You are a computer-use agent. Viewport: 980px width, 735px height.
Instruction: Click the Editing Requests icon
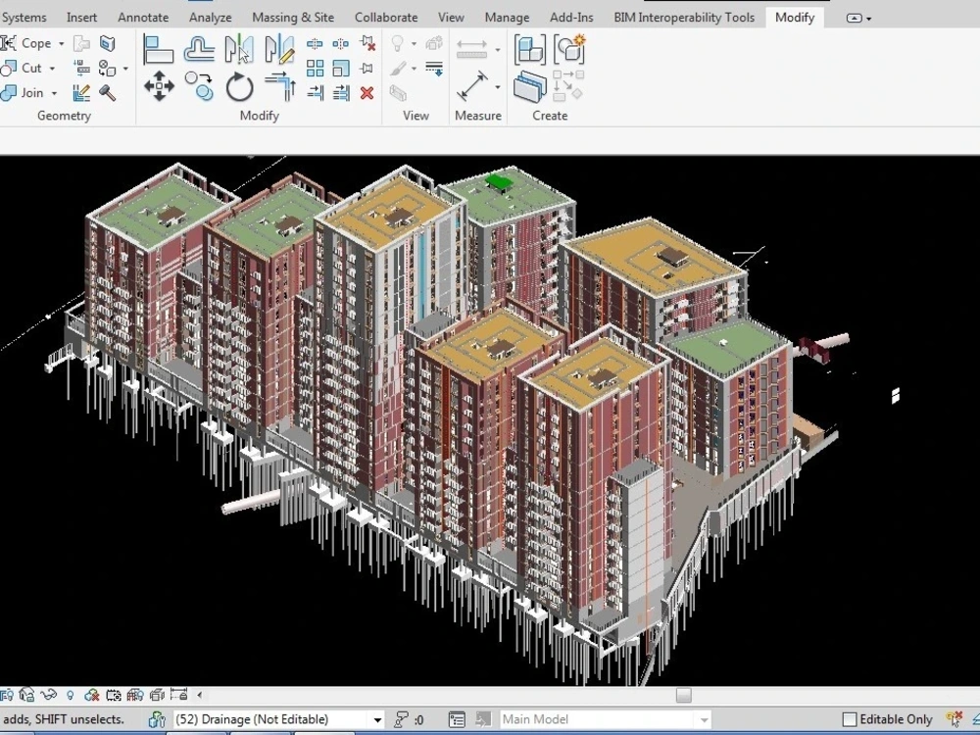tap(401, 719)
